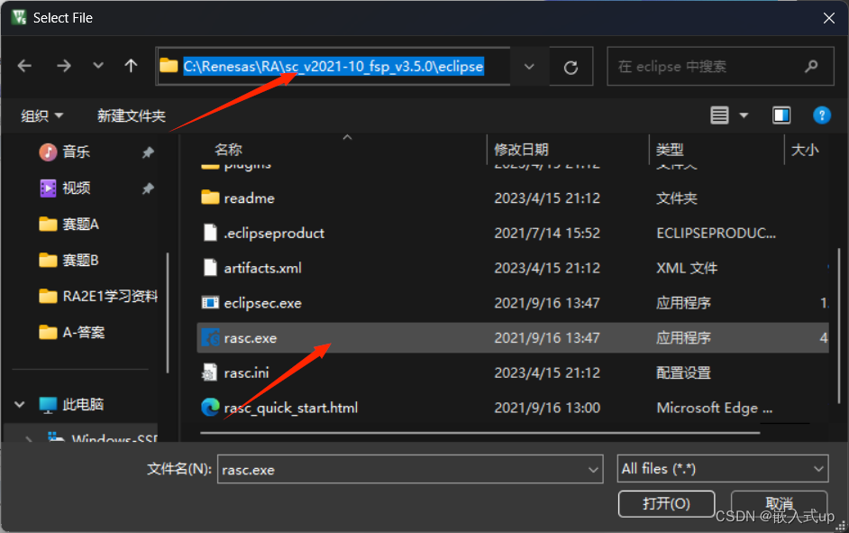
Task: Click the Edge icon of rasc_quick_start.html
Action: point(210,407)
